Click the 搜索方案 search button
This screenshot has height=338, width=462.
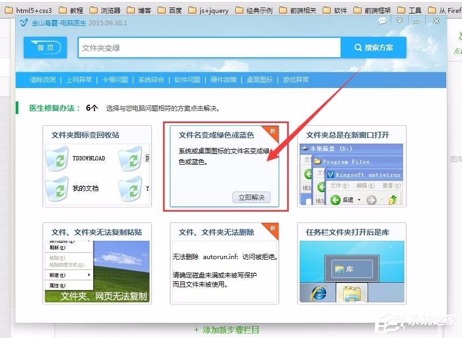point(373,48)
